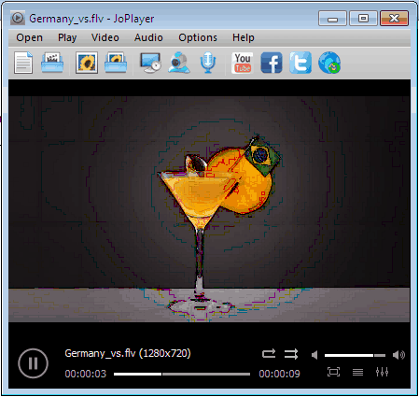Viewport: 419px width, 397px height.
Task: Toggle the shuffle playback button
Action: pyautogui.click(x=291, y=354)
